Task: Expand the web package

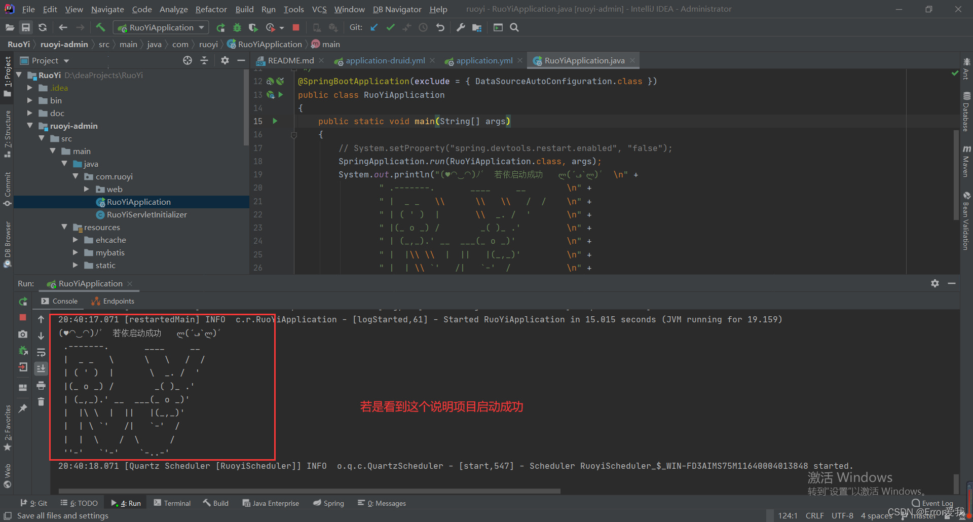Action: click(87, 189)
